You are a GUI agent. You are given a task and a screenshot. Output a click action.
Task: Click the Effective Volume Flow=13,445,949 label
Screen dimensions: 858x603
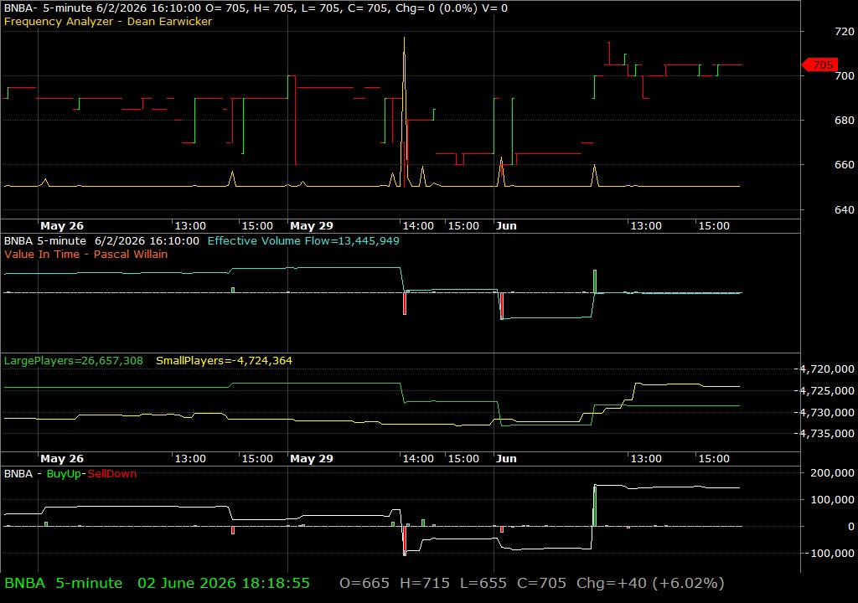(x=303, y=240)
